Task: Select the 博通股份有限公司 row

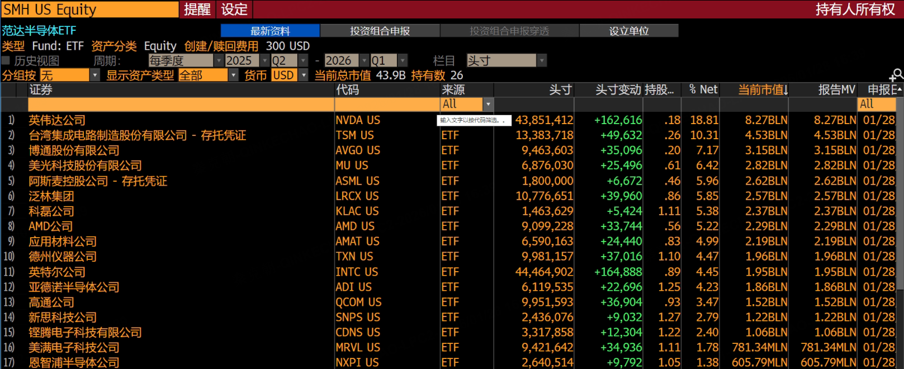Action: point(448,150)
